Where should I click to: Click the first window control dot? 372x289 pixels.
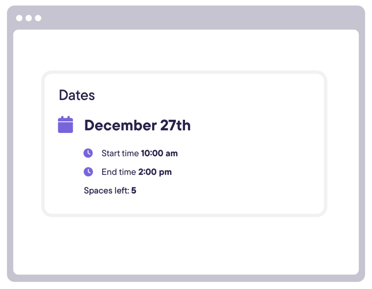click(x=19, y=18)
